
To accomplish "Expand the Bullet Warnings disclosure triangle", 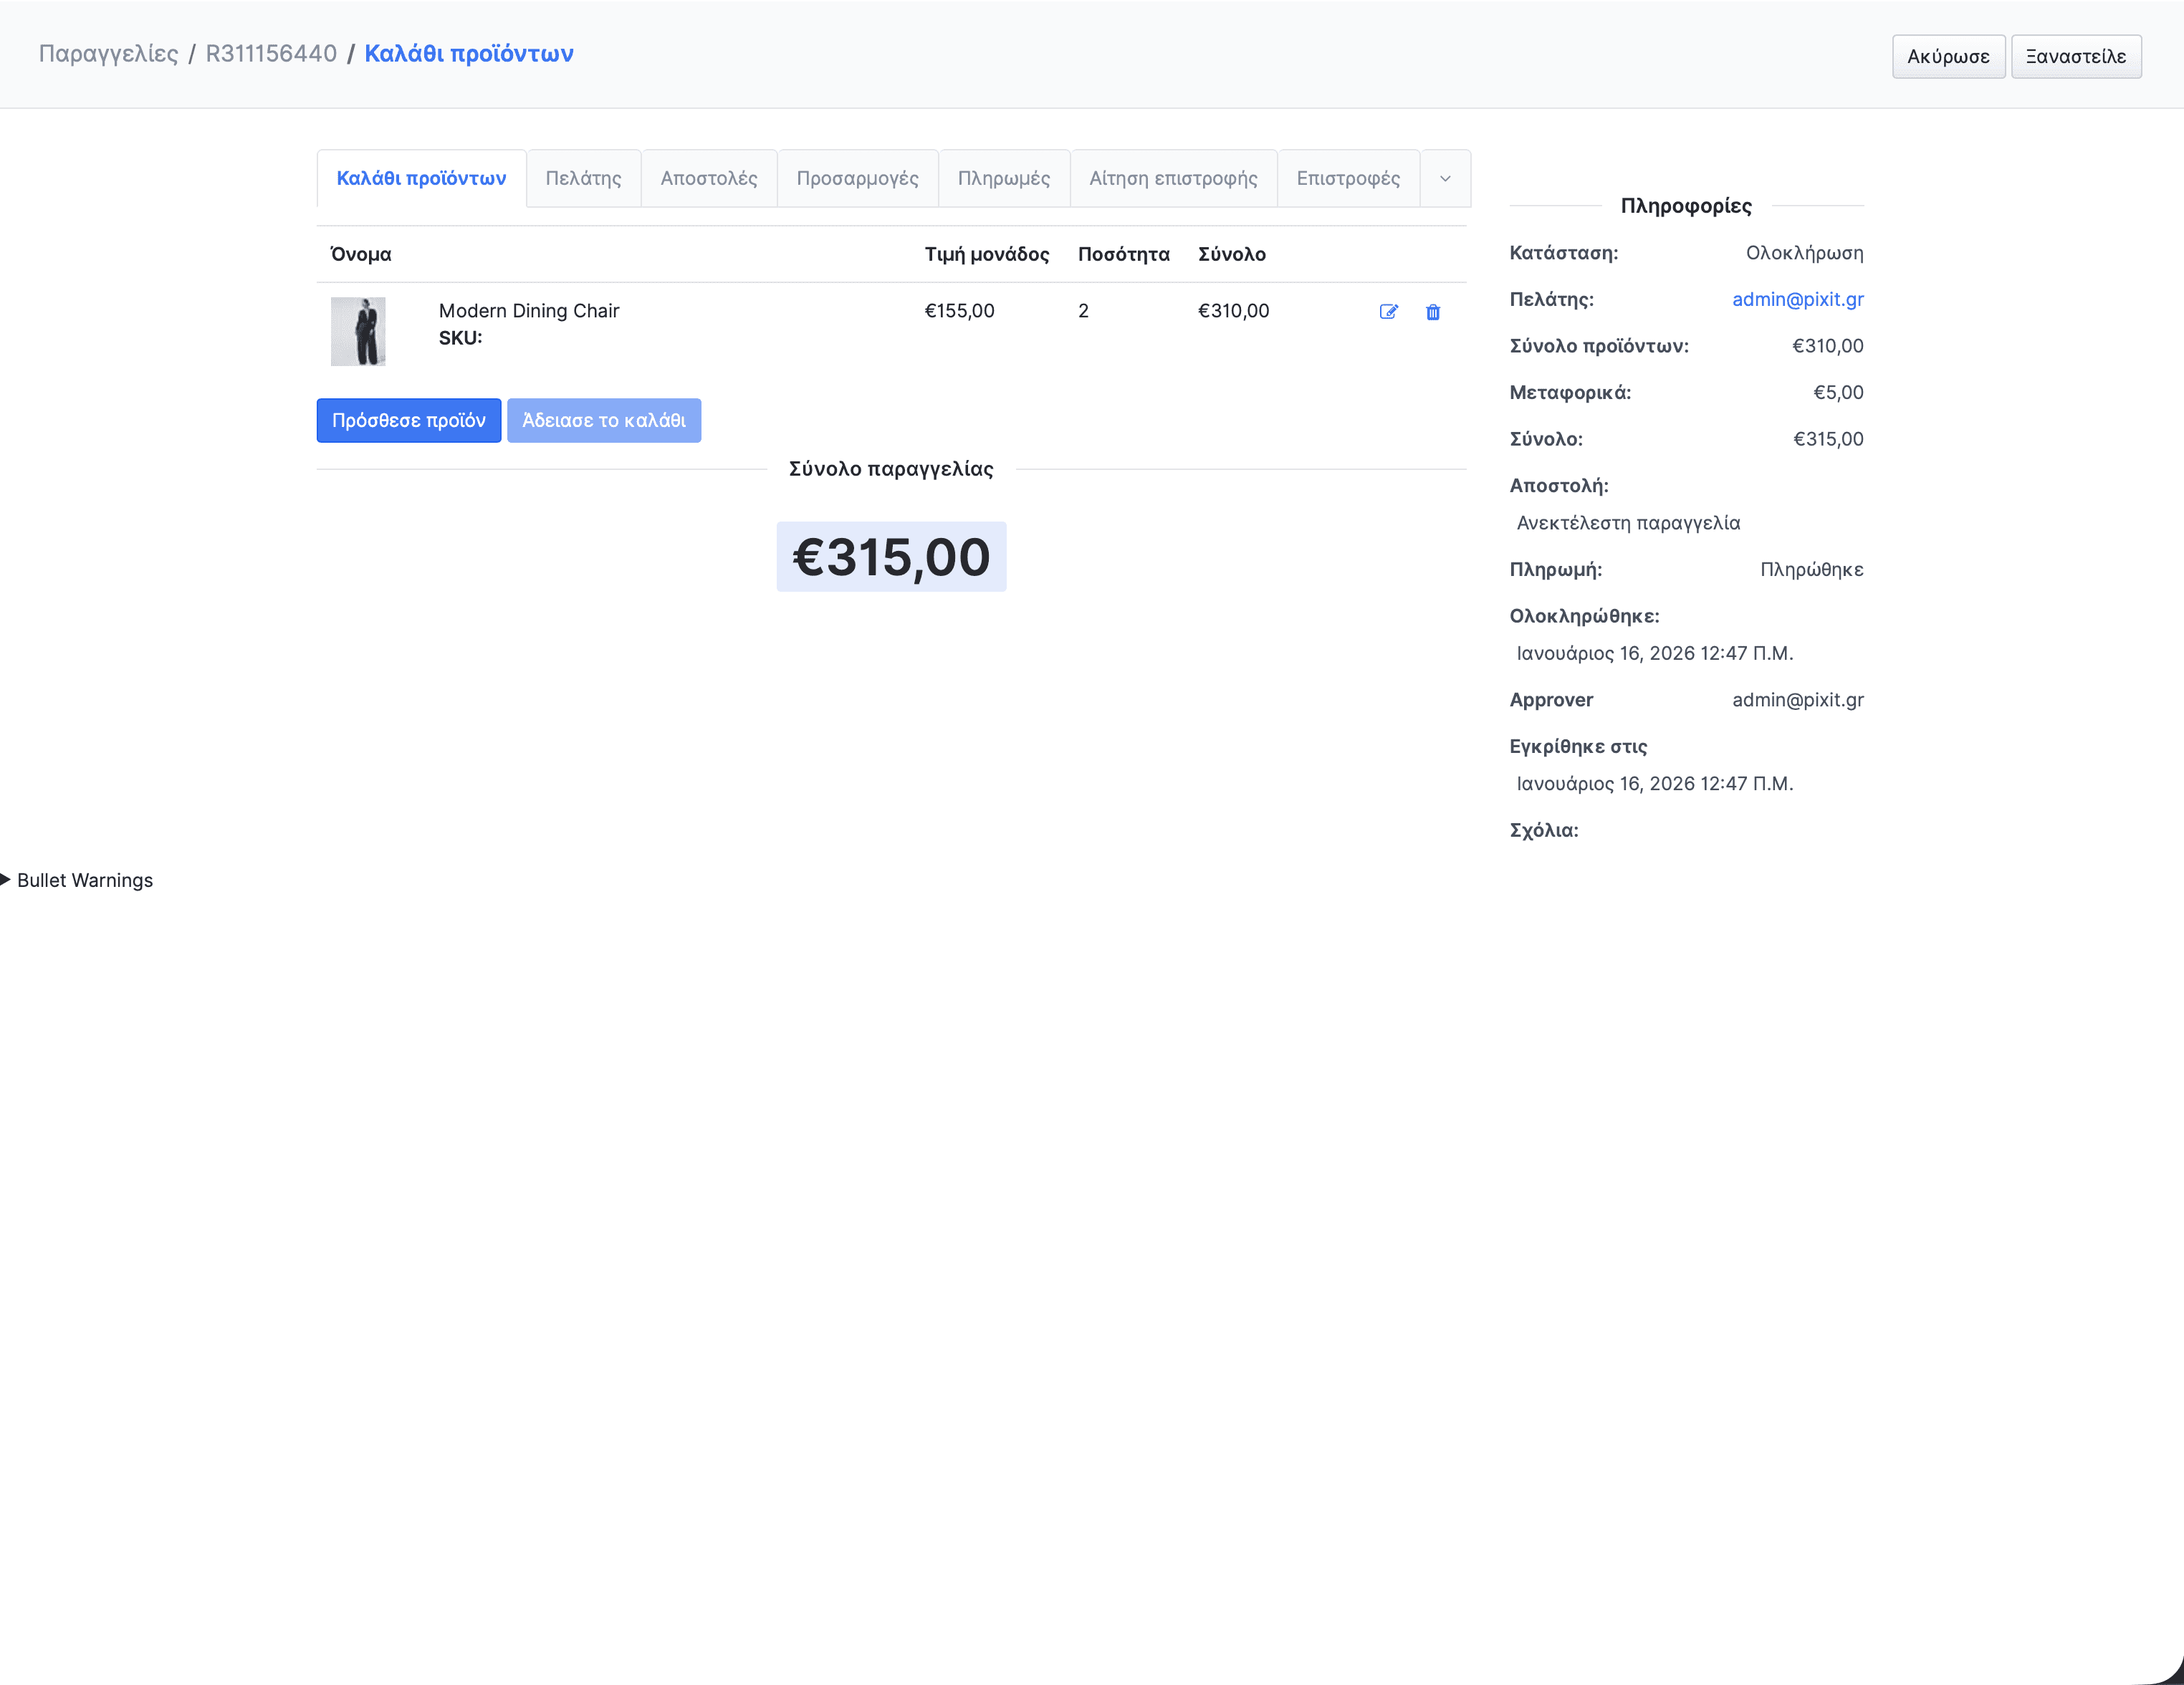I will [6, 880].
